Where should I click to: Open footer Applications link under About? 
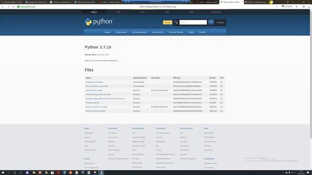coord(89,133)
